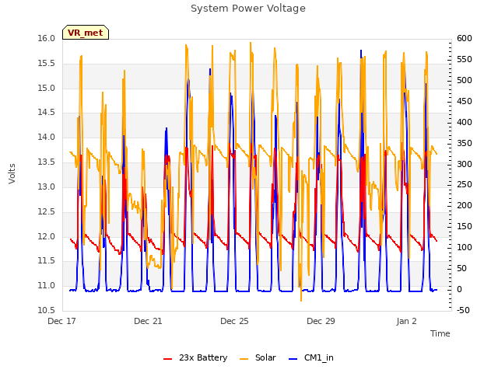Viewport: 498px width, 373px height.
Task: Click the 300 right axis value
Action: pyautogui.click(x=465, y=164)
